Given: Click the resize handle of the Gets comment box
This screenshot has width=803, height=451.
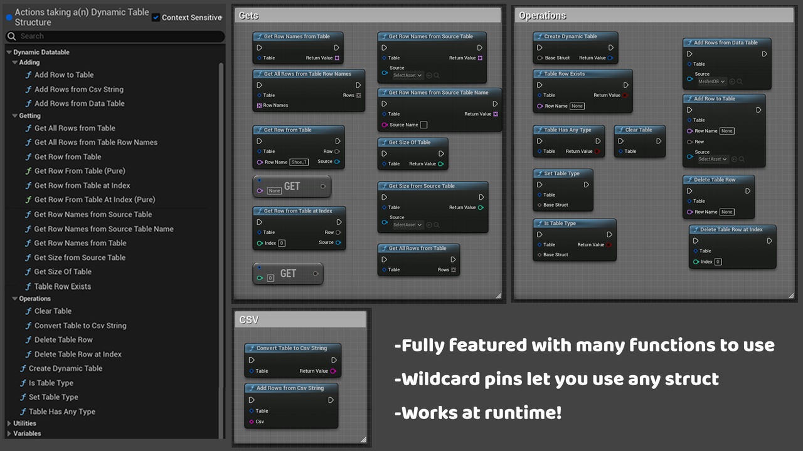Looking at the screenshot, I should [498, 295].
